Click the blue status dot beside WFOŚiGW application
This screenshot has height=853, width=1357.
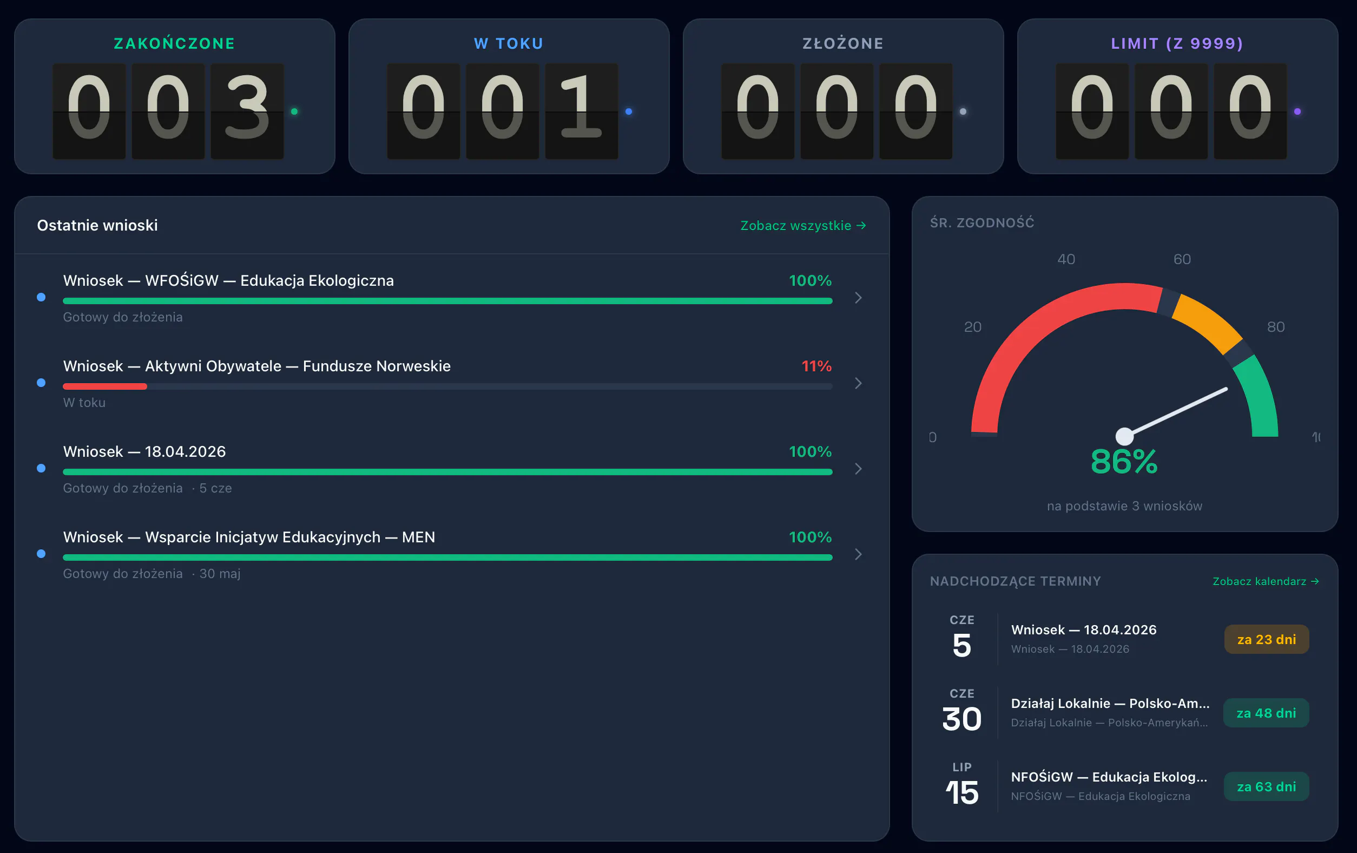coord(41,297)
